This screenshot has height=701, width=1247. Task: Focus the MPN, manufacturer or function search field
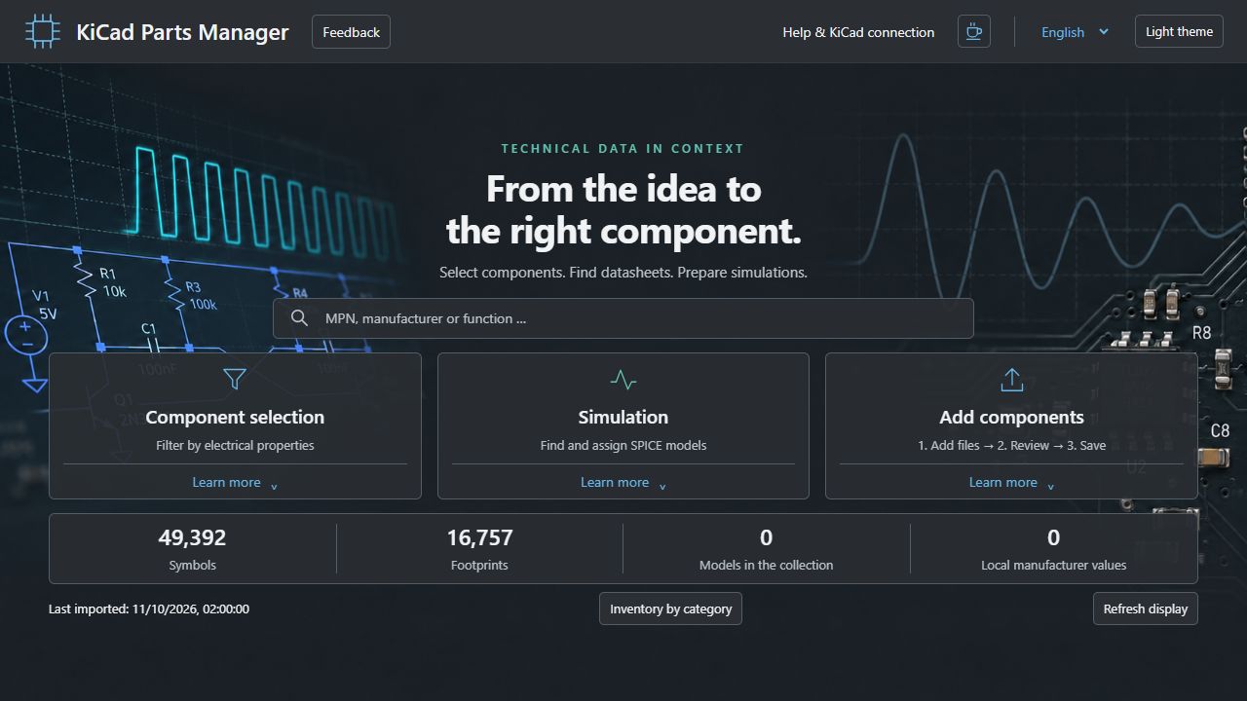[623, 318]
